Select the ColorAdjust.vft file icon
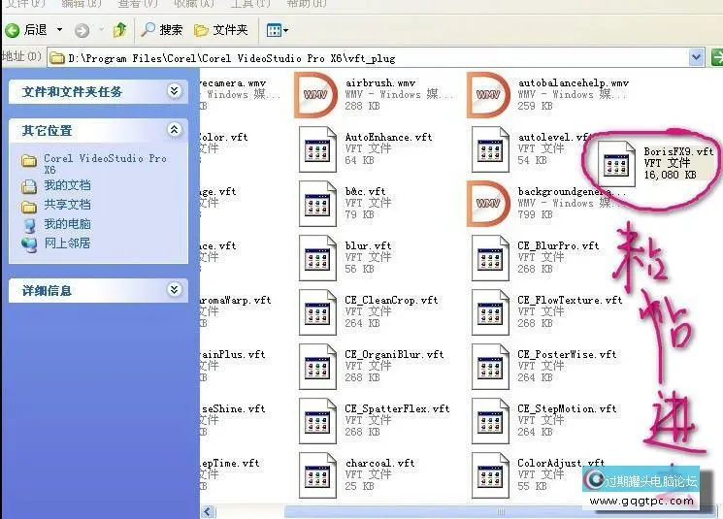The width and height of the screenshot is (723, 519). (x=490, y=475)
